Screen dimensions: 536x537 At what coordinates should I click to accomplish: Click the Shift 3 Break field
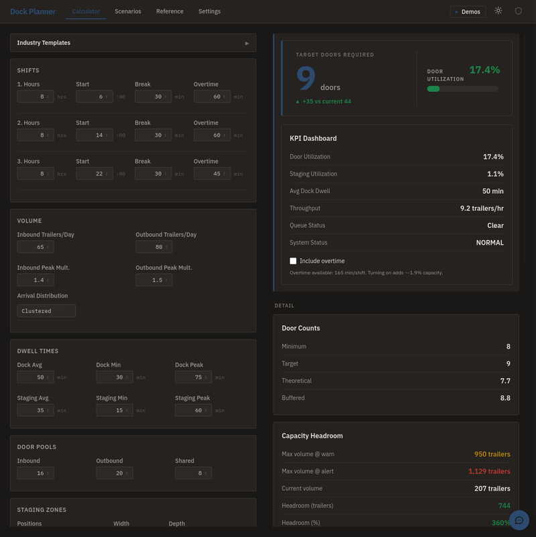[x=153, y=174]
